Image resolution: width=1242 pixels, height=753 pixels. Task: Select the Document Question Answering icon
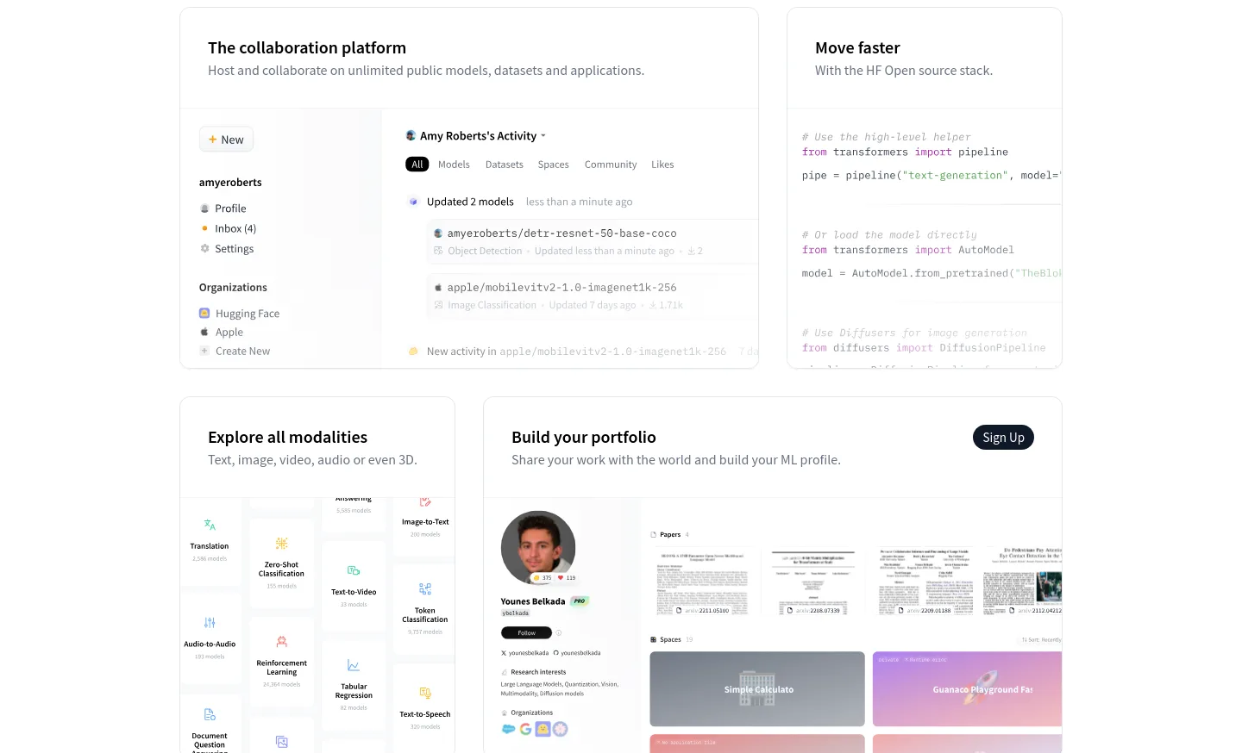(x=210, y=714)
